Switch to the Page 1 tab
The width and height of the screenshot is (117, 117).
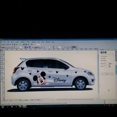tap(20, 100)
